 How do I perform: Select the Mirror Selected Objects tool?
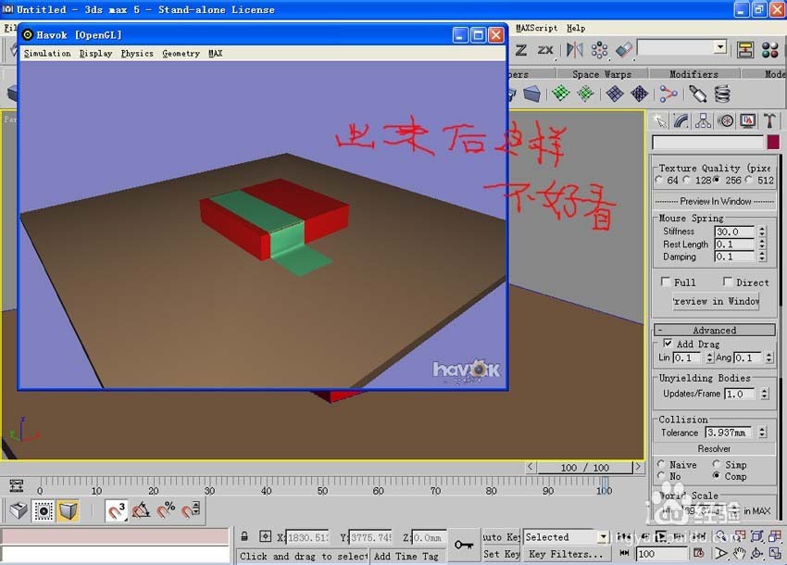point(574,50)
